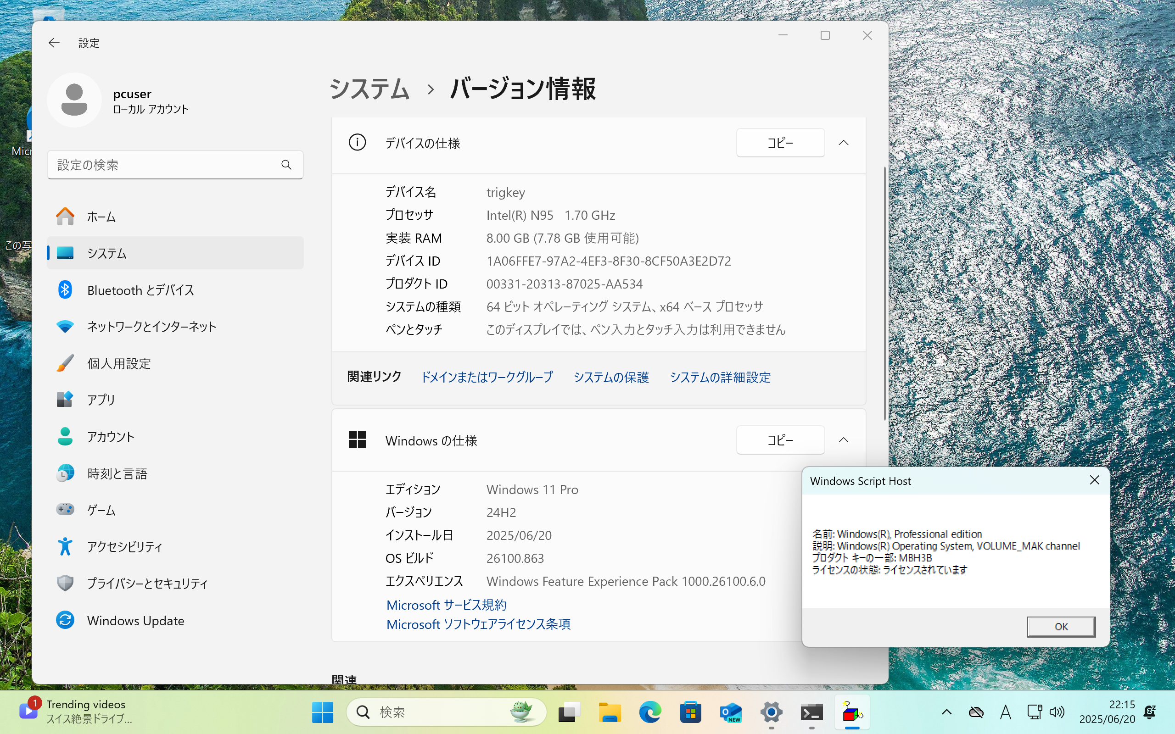Minimize the 設定 window
This screenshot has width=1175, height=734.
point(783,35)
